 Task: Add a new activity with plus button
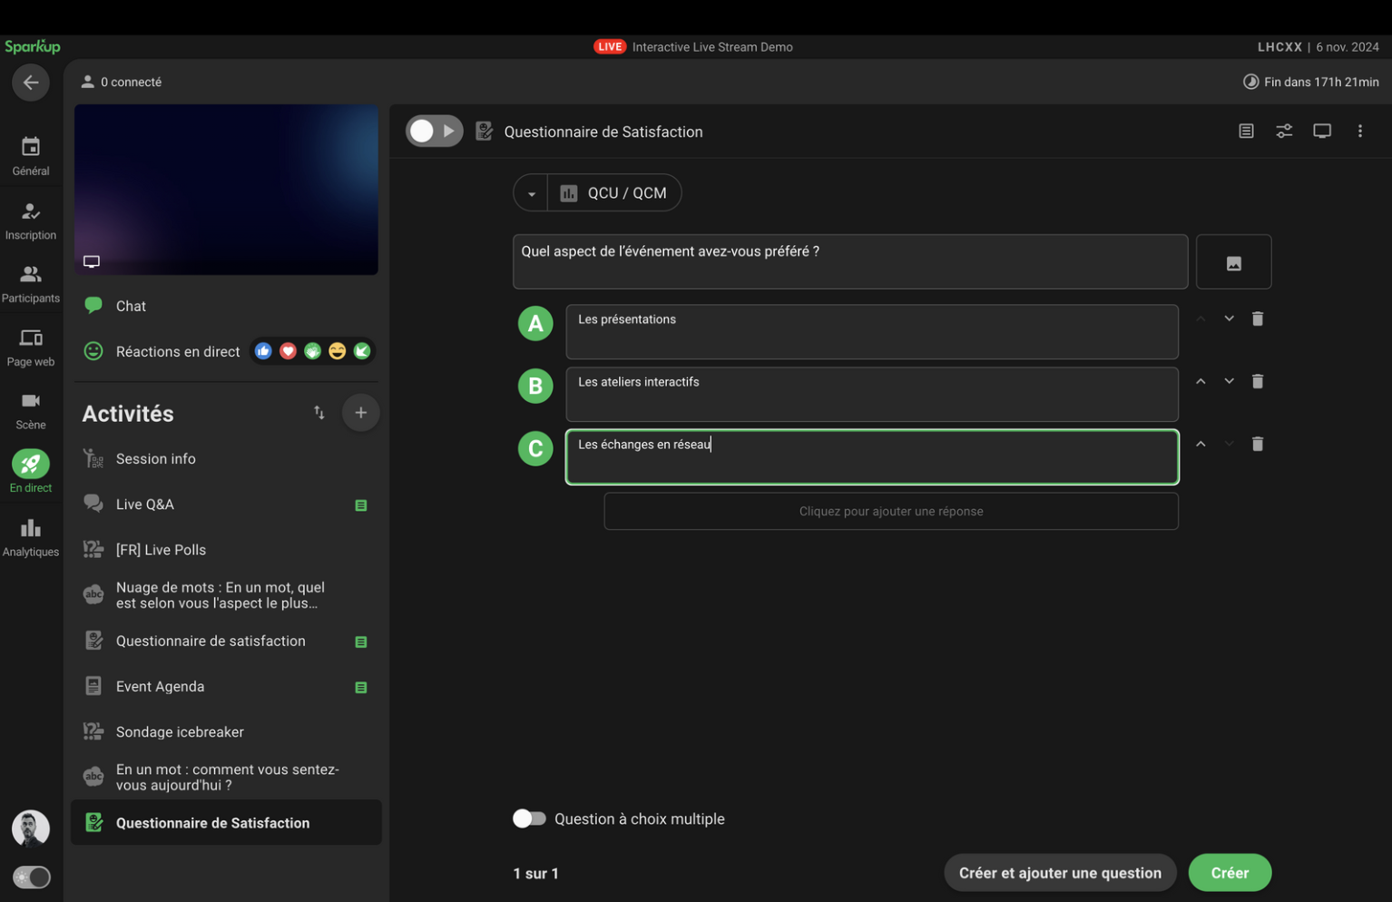click(x=360, y=413)
